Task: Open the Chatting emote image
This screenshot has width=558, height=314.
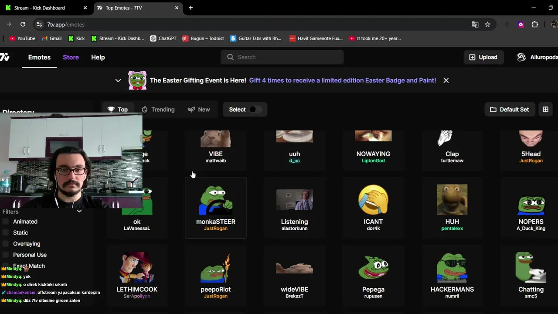Action: click(531, 267)
